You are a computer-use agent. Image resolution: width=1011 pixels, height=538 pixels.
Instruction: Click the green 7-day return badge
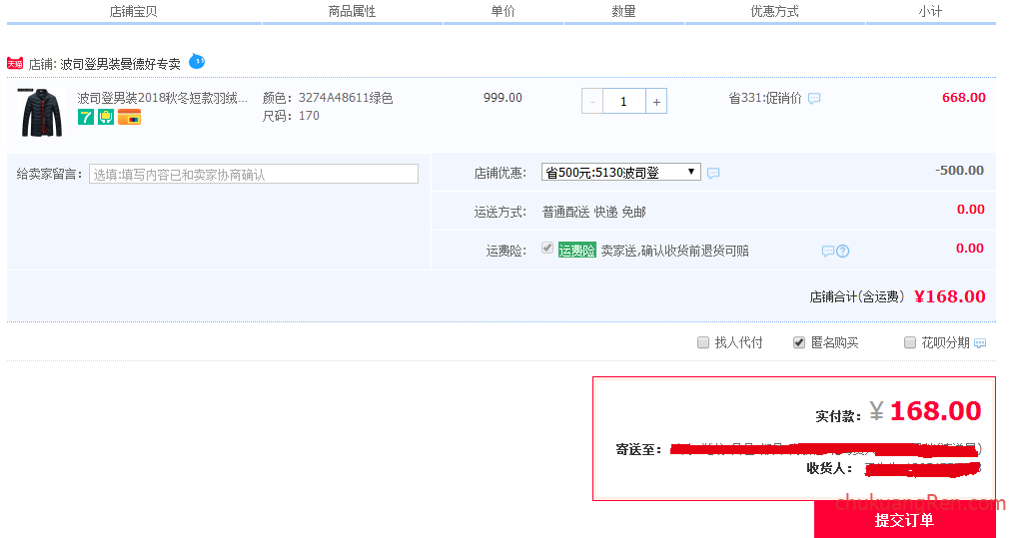[x=86, y=117]
